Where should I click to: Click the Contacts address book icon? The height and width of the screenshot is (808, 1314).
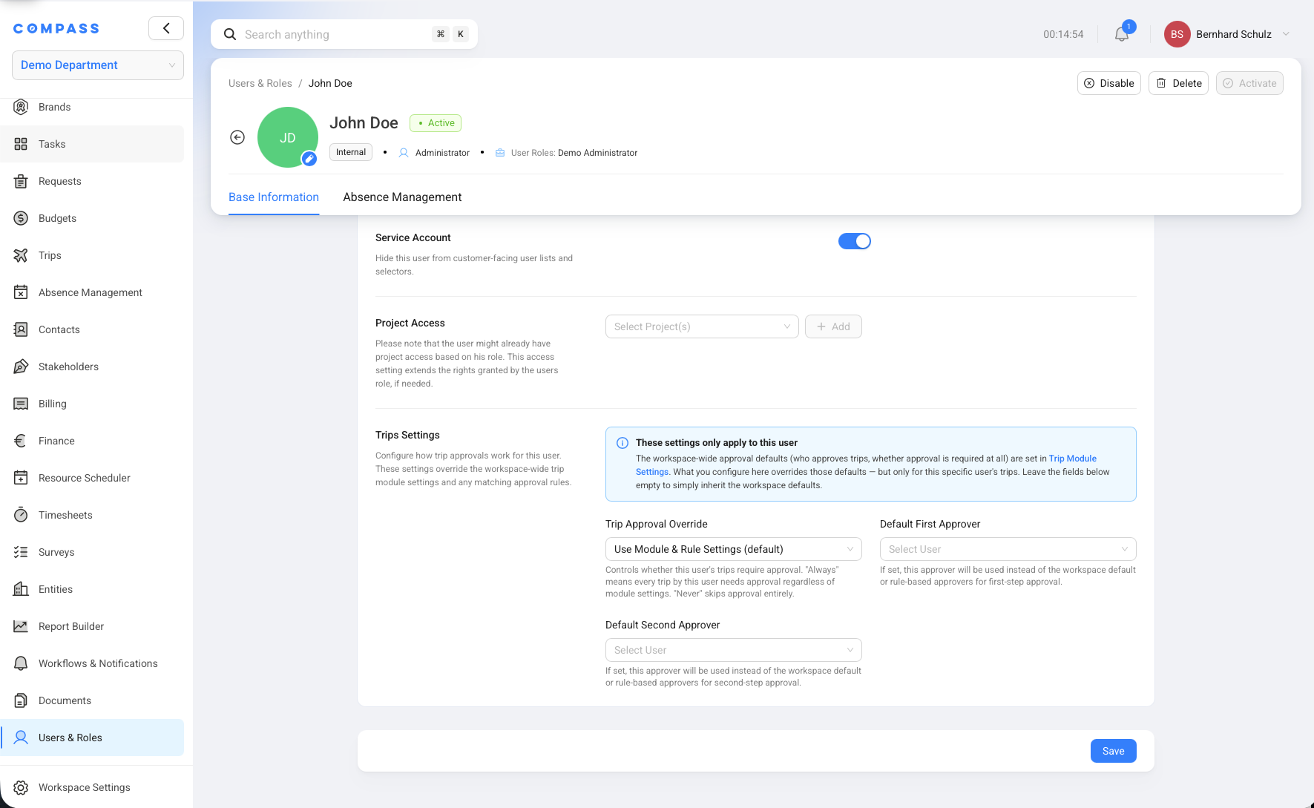tap(21, 329)
